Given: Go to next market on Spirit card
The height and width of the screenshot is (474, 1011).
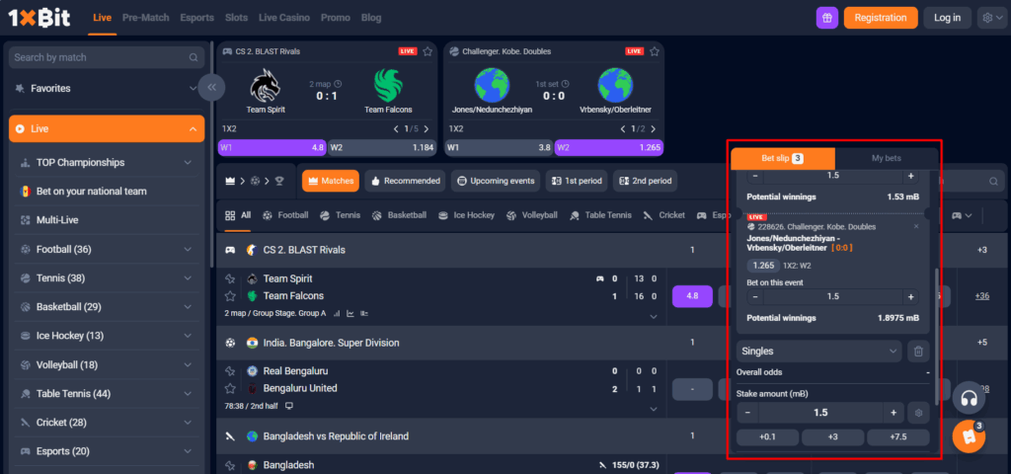Looking at the screenshot, I should click(427, 129).
